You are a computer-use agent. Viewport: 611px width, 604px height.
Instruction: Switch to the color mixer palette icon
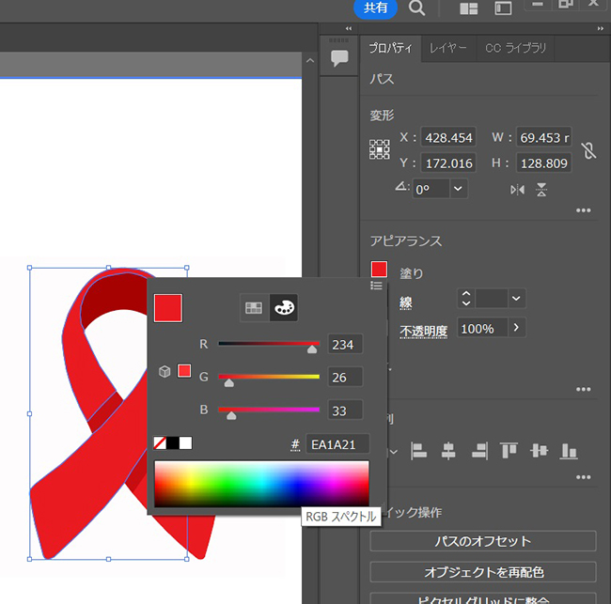click(x=283, y=307)
